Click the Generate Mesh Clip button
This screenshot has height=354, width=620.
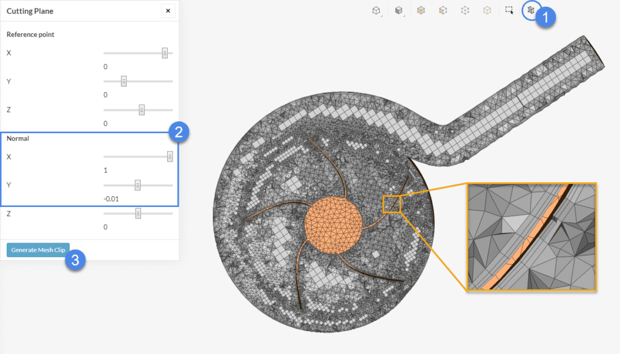38,250
